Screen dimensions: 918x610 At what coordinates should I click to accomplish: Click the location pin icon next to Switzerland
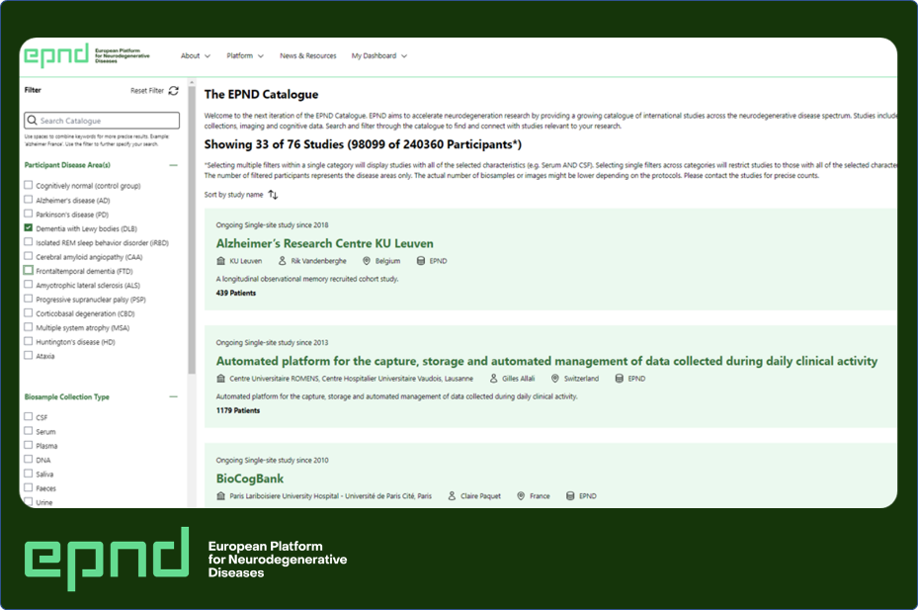pyautogui.click(x=554, y=378)
